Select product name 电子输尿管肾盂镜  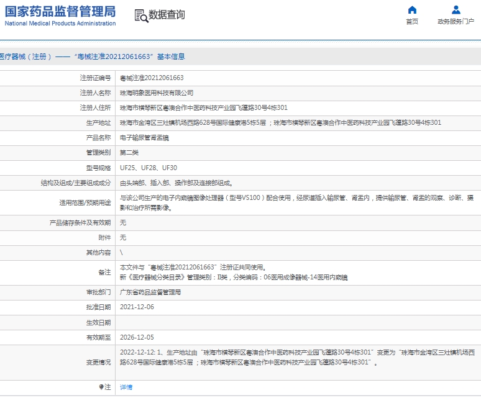pyautogui.click(x=144, y=138)
